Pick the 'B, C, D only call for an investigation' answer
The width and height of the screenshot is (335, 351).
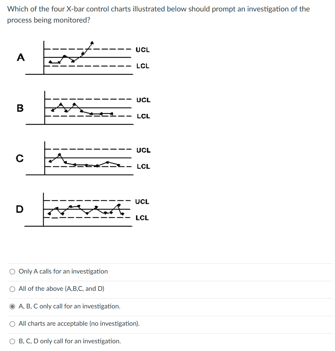click(12, 341)
